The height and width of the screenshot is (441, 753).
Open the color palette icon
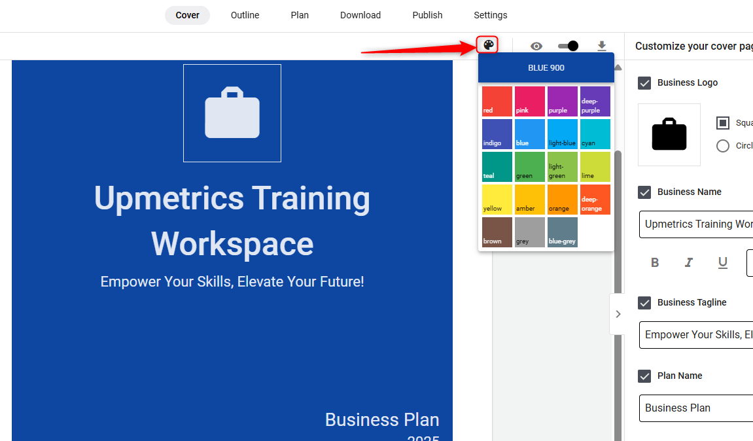coord(488,45)
